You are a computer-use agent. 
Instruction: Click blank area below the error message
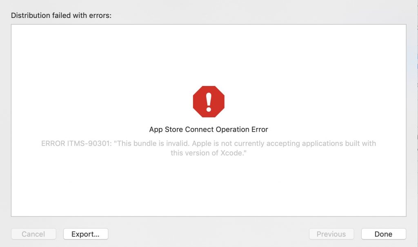pyautogui.click(x=209, y=186)
